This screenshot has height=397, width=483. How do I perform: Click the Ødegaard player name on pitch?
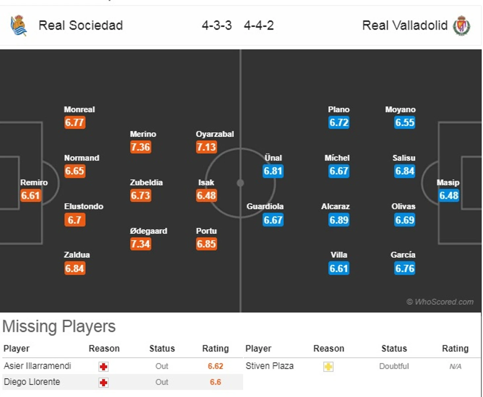point(148,231)
